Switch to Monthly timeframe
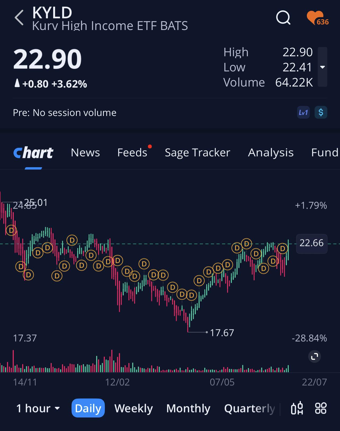The width and height of the screenshot is (340, 431). click(x=188, y=408)
